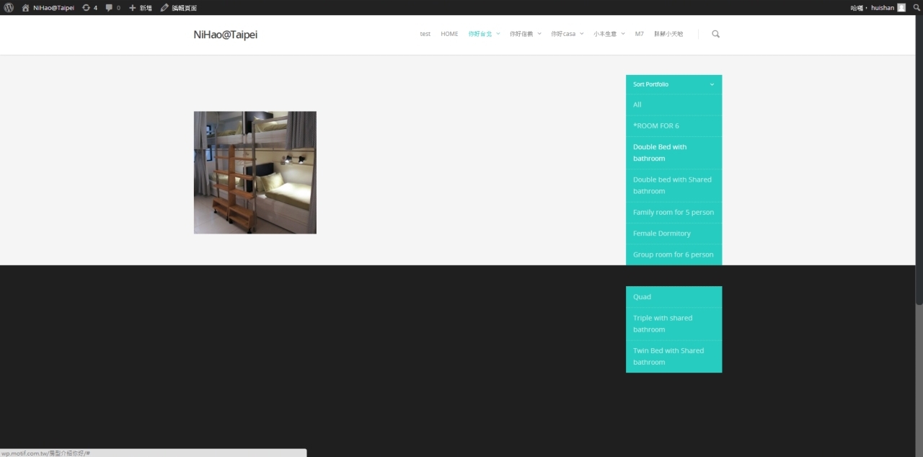Filter by Family room for 5 person

(674, 212)
